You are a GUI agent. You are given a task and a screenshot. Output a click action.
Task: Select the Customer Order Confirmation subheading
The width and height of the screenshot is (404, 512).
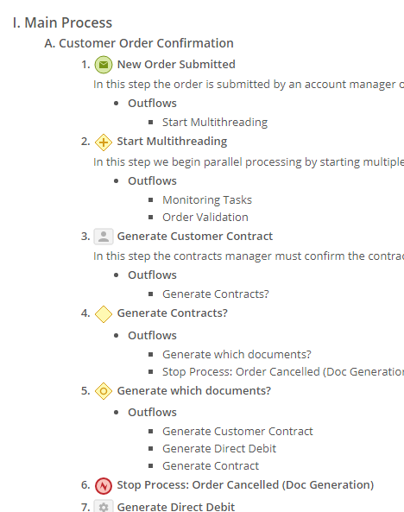(139, 43)
